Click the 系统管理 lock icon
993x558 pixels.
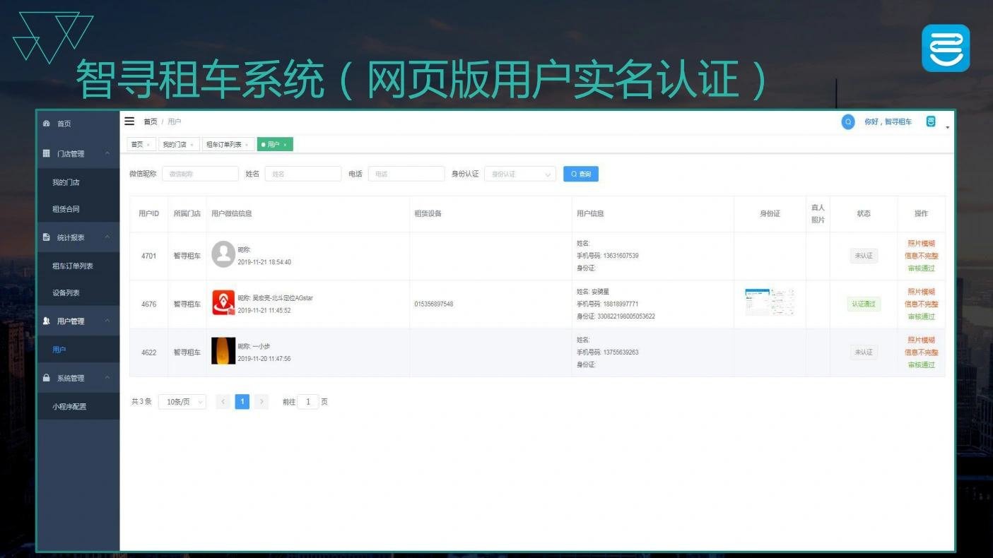pyautogui.click(x=47, y=378)
